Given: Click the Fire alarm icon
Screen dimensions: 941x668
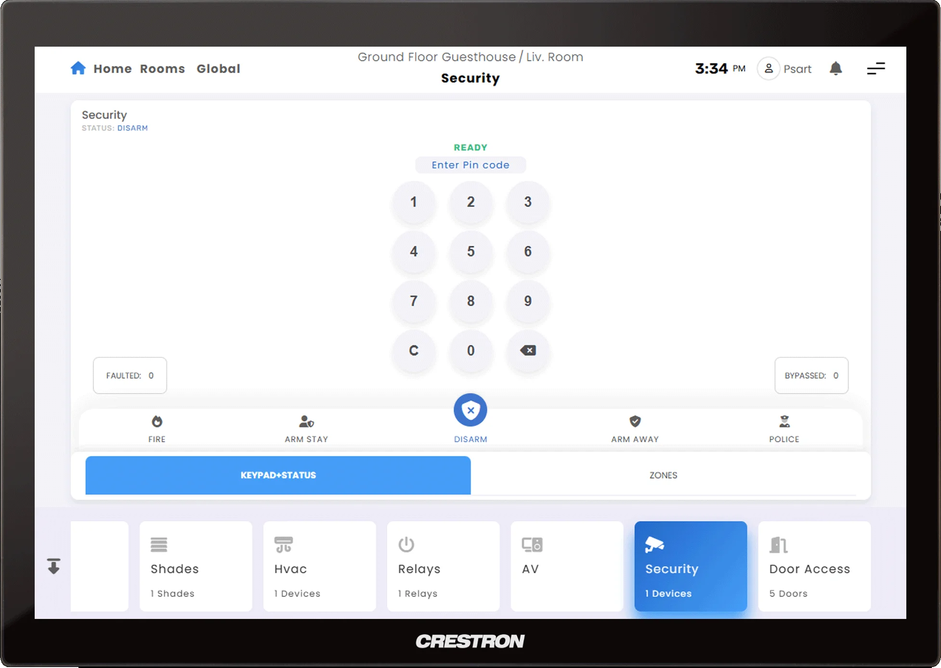Looking at the screenshot, I should click(157, 422).
